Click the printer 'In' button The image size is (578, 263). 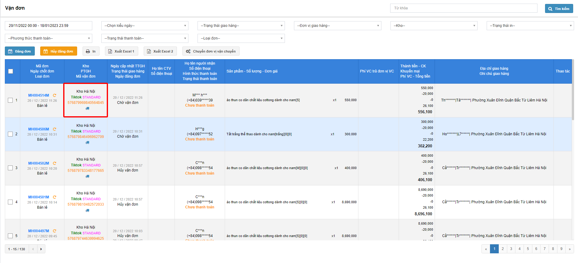91,51
